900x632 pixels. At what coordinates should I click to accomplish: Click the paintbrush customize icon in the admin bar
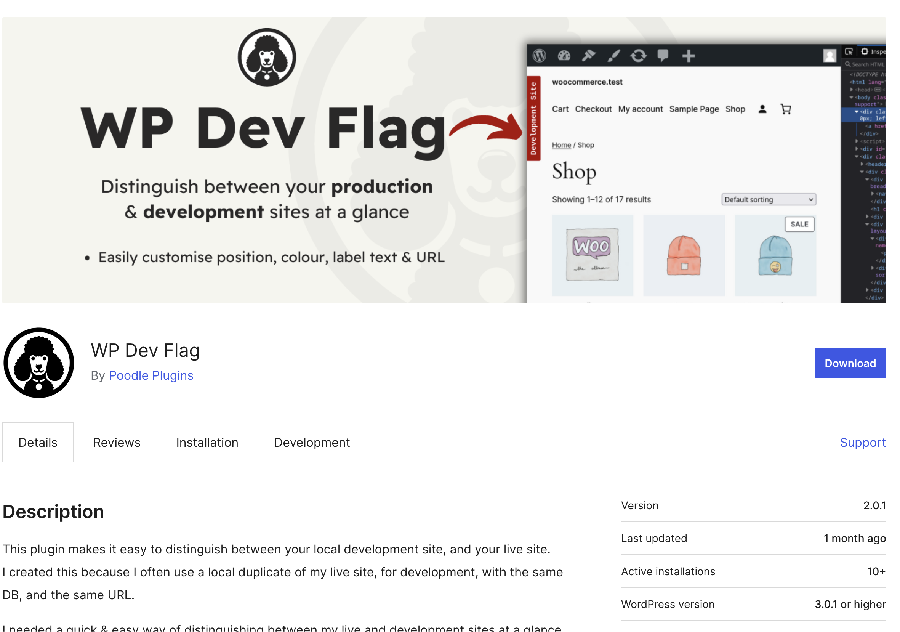click(x=613, y=56)
